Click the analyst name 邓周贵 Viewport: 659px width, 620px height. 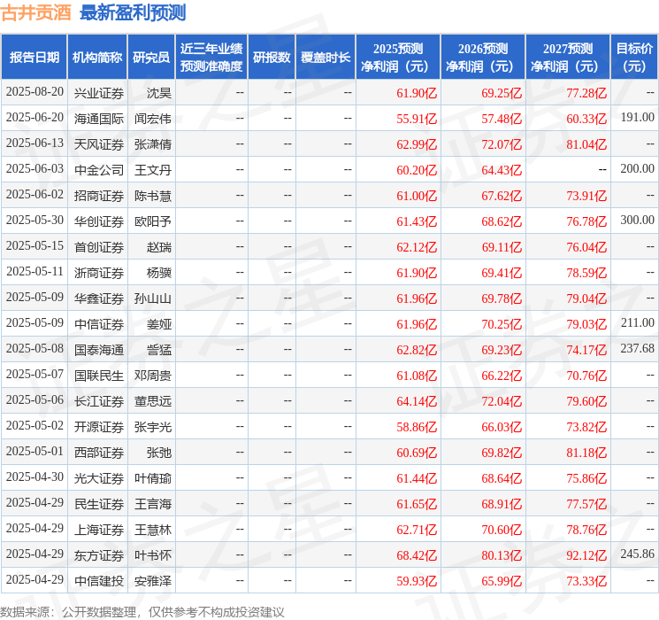click(152, 376)
